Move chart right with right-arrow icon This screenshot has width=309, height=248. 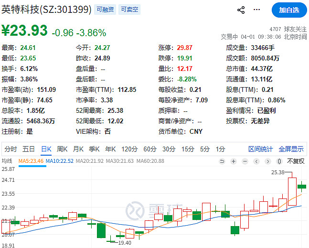267,161
